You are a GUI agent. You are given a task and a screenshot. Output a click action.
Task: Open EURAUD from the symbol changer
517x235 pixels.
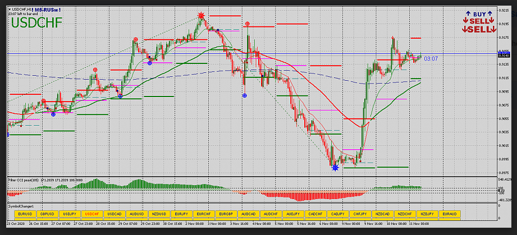click(449, 214)
